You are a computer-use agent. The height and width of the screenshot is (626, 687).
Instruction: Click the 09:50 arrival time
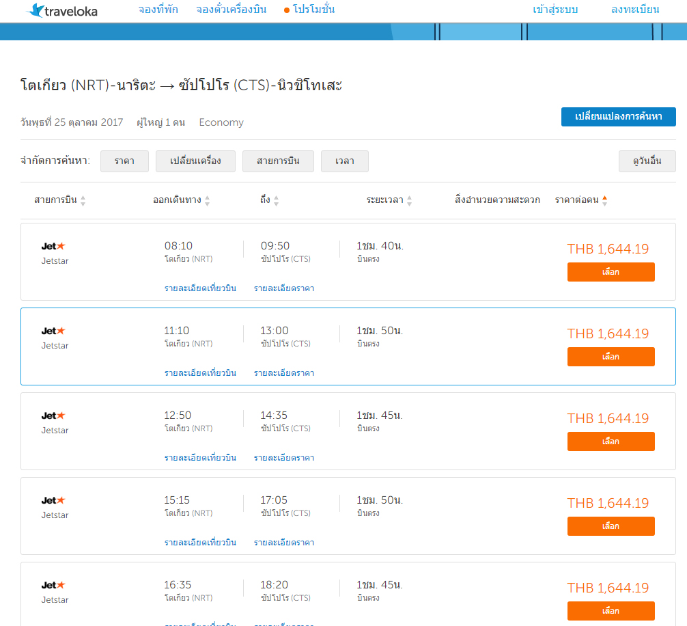(275, 246)
